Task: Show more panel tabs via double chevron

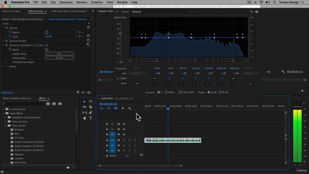Action: click(93, 11)
